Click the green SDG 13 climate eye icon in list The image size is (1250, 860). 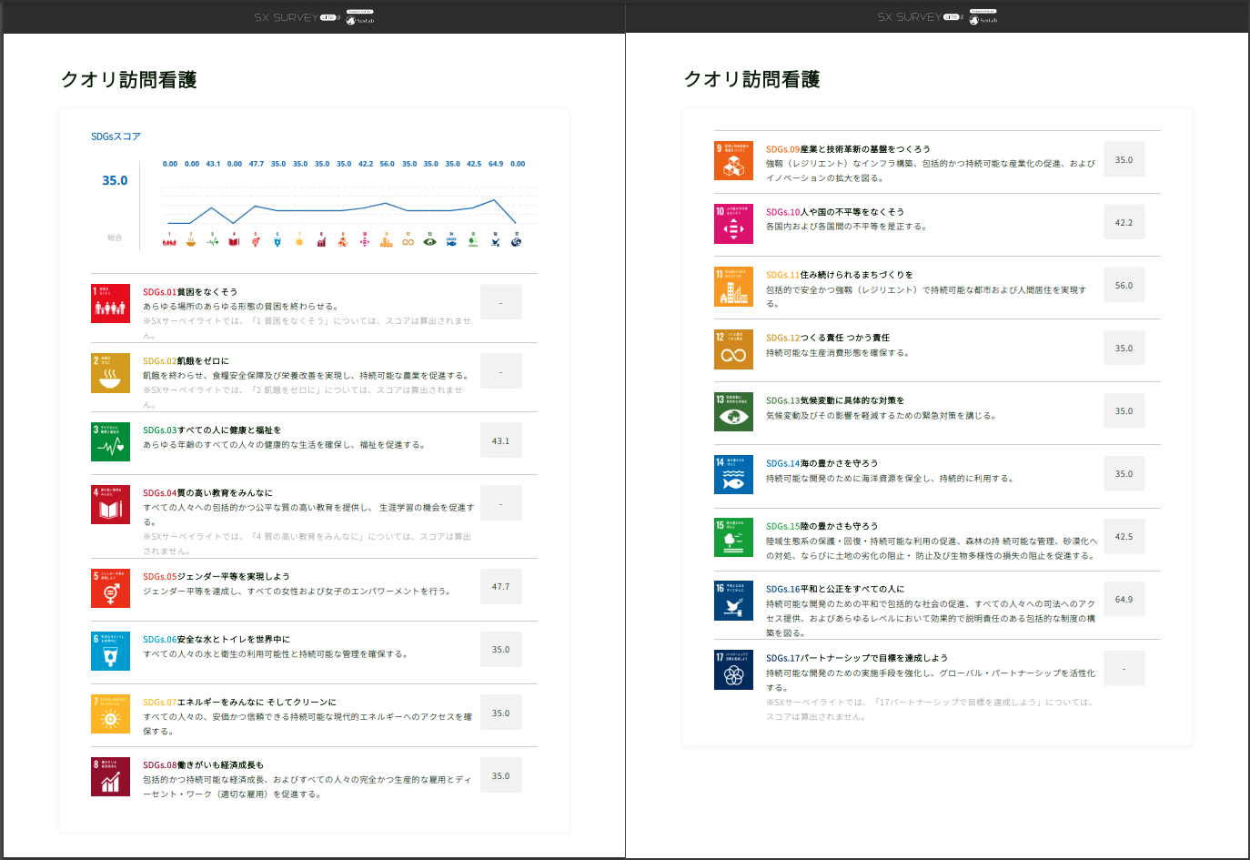coord(733,412)
